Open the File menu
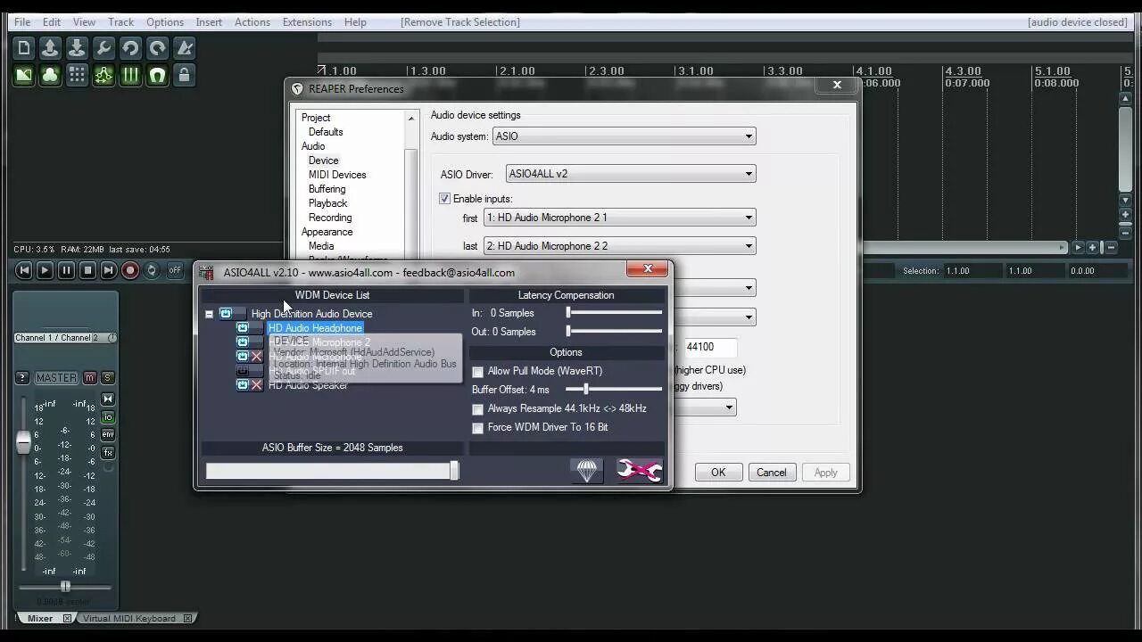 tap(22, 22)
